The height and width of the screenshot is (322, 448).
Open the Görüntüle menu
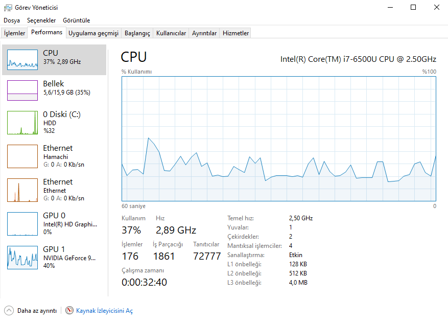pos(76,20)
